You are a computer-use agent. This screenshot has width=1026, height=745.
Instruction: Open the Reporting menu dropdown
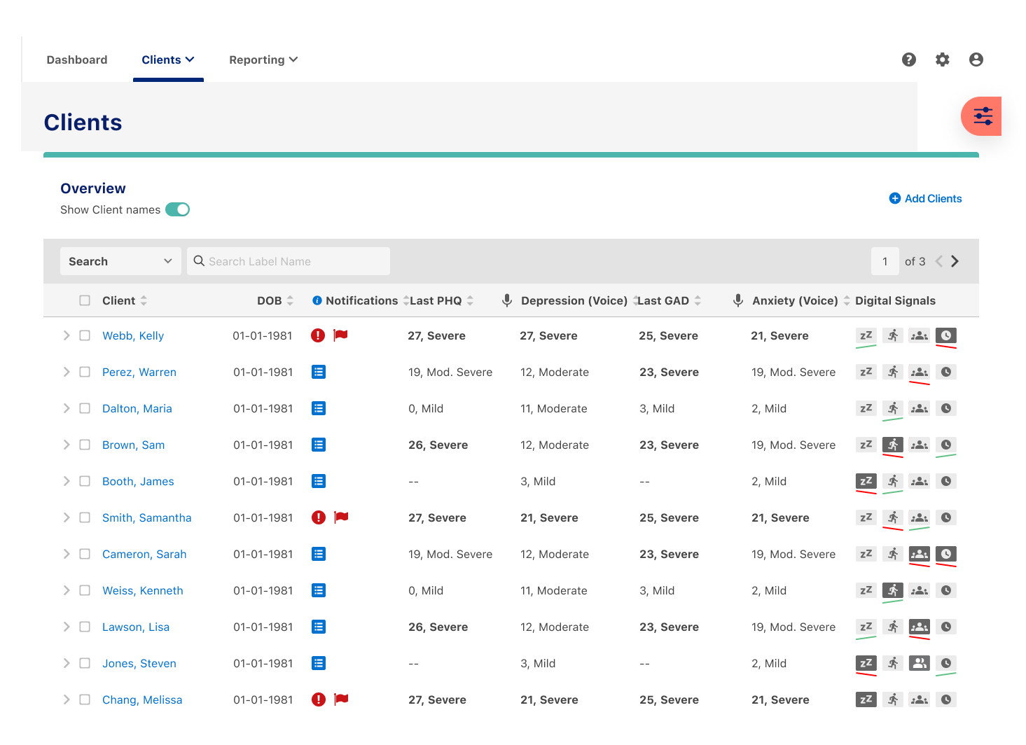(x=263, y=60)
